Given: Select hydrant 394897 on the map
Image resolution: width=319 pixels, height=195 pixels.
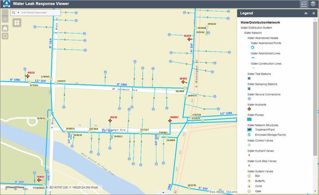Looking at the screenshot, I should point(170,121).
